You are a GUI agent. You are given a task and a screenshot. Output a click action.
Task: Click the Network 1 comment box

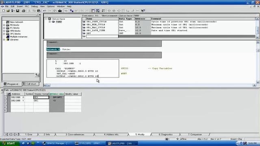104,55
